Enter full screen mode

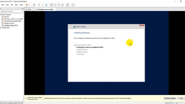pos(59,5)
